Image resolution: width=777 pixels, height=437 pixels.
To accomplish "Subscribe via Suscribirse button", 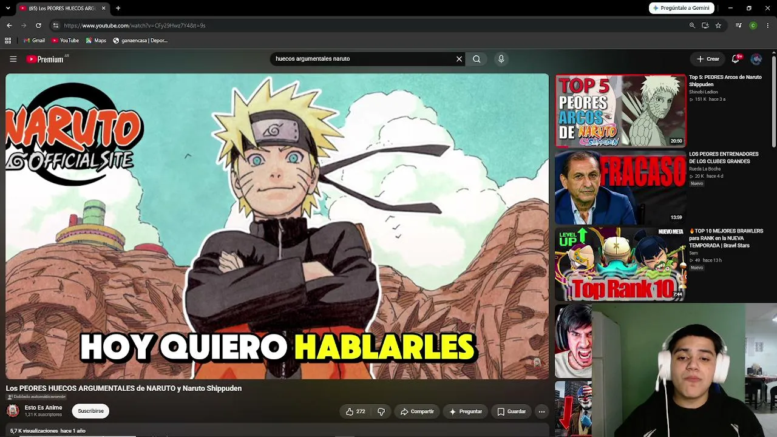I will [x=90, y=411].
